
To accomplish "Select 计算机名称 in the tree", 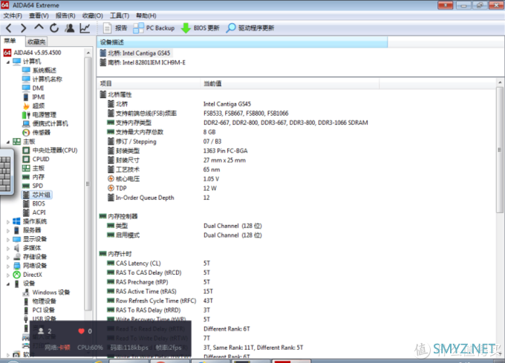I will [x=42, y=79].
